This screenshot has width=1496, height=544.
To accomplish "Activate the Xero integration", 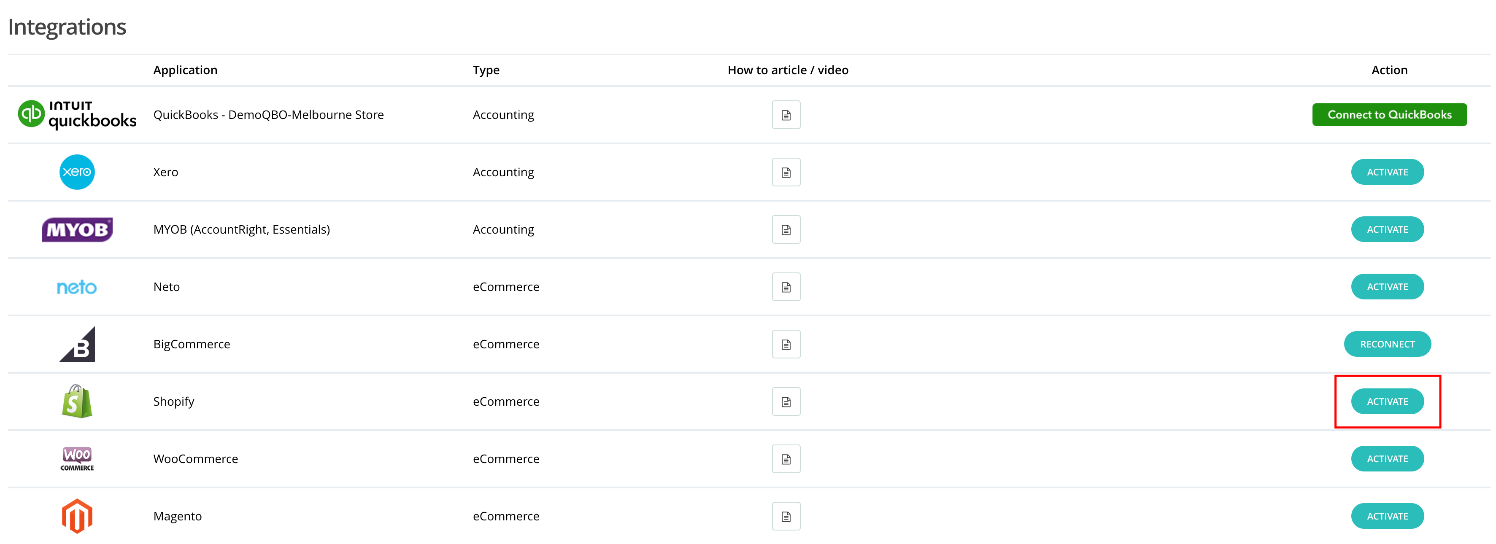I will pyautogui.click(x=1387, y=172).
